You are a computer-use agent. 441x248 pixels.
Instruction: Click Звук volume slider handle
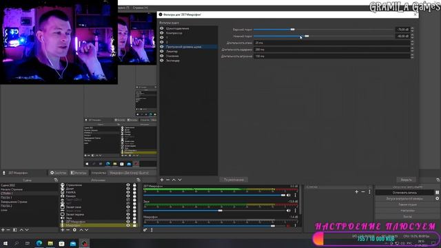[x=220, y=210]
